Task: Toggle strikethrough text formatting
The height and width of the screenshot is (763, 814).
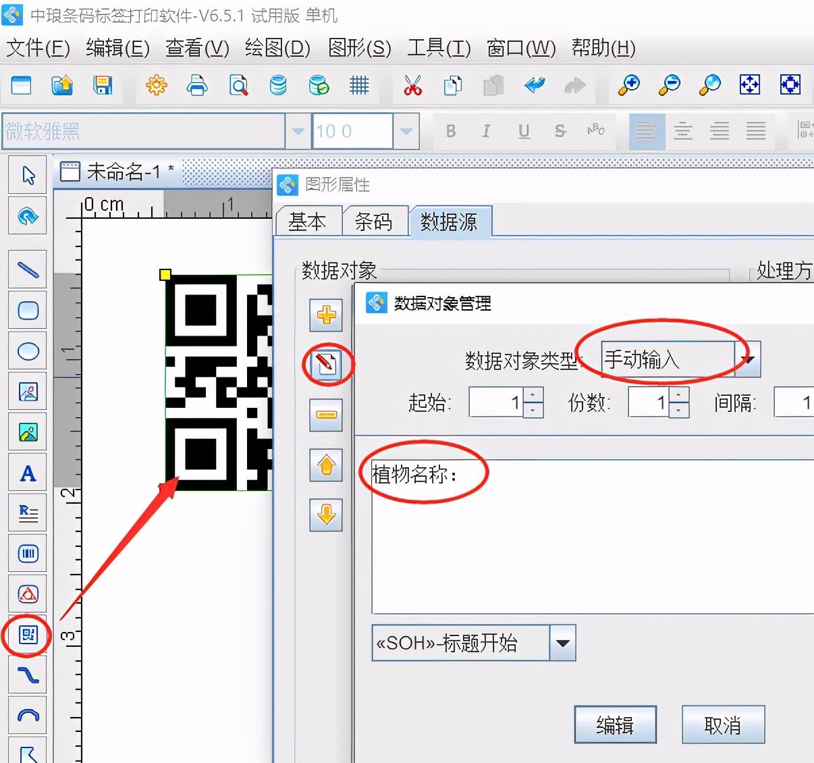Action: (560, 131)
